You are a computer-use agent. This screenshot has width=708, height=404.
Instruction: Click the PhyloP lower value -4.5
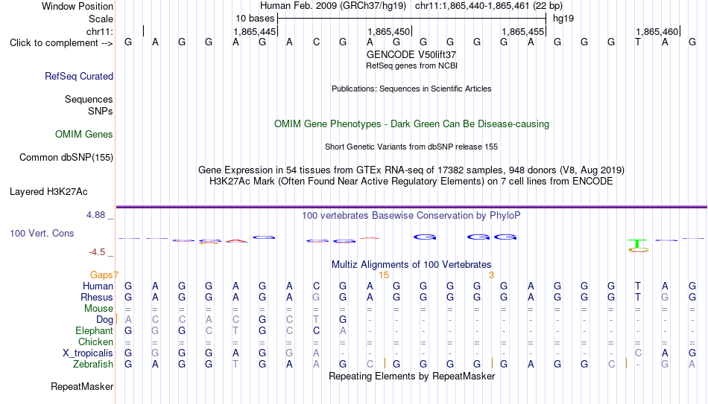(97, 252)
